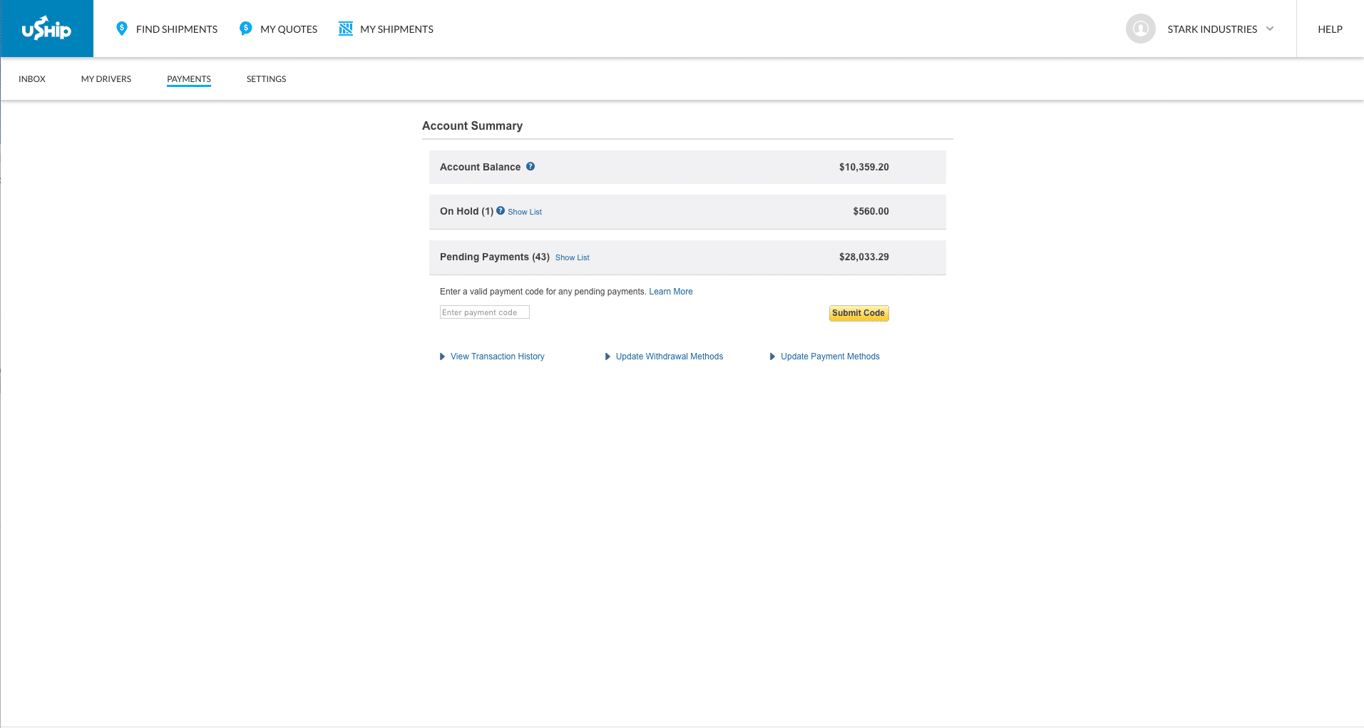Go to the My Drivers tab
1364x728 pixels.
coord(106,78)
